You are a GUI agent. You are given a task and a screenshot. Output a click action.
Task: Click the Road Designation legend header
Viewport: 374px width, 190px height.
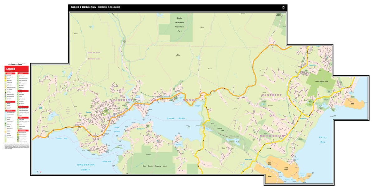[x=23, y=130]
